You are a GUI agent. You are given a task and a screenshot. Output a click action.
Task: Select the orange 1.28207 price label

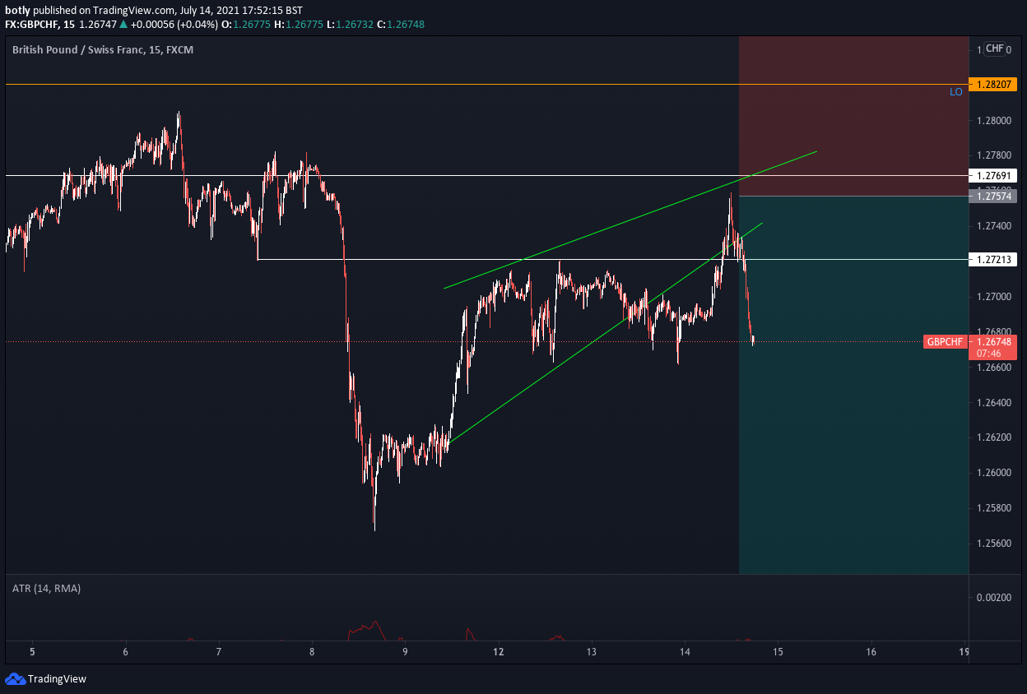click(994, 85)
